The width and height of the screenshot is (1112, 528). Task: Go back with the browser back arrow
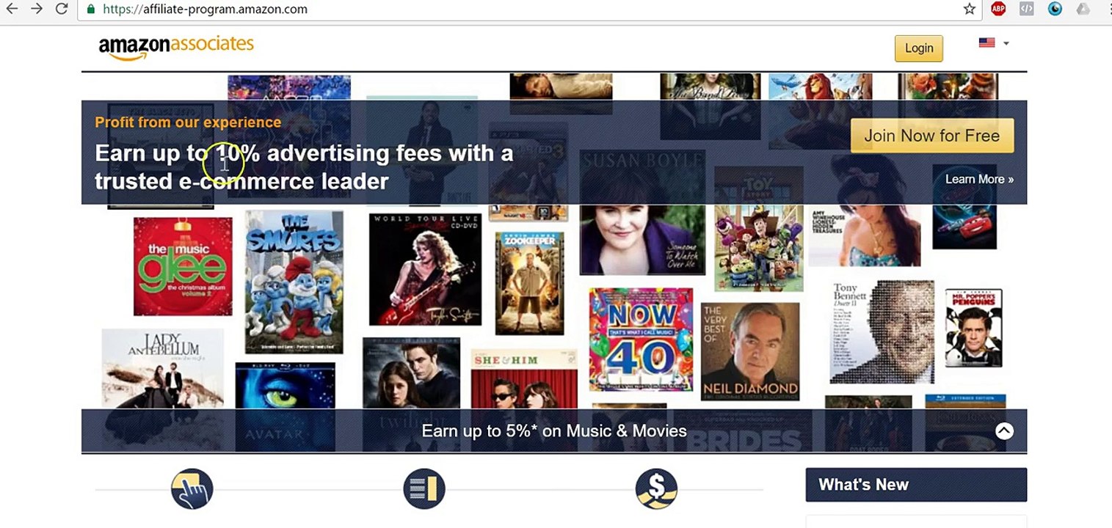12,9
